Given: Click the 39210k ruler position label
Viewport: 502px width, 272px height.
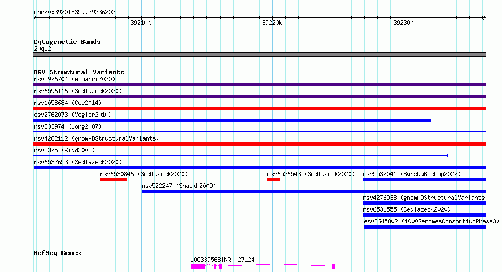Looking at the screenshot, I should coord(140,23).
